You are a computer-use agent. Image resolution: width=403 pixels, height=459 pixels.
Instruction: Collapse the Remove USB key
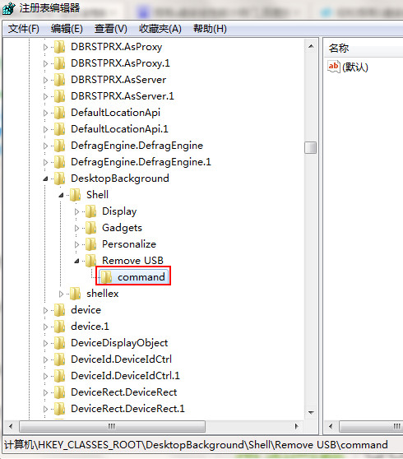tap(76, 261)
